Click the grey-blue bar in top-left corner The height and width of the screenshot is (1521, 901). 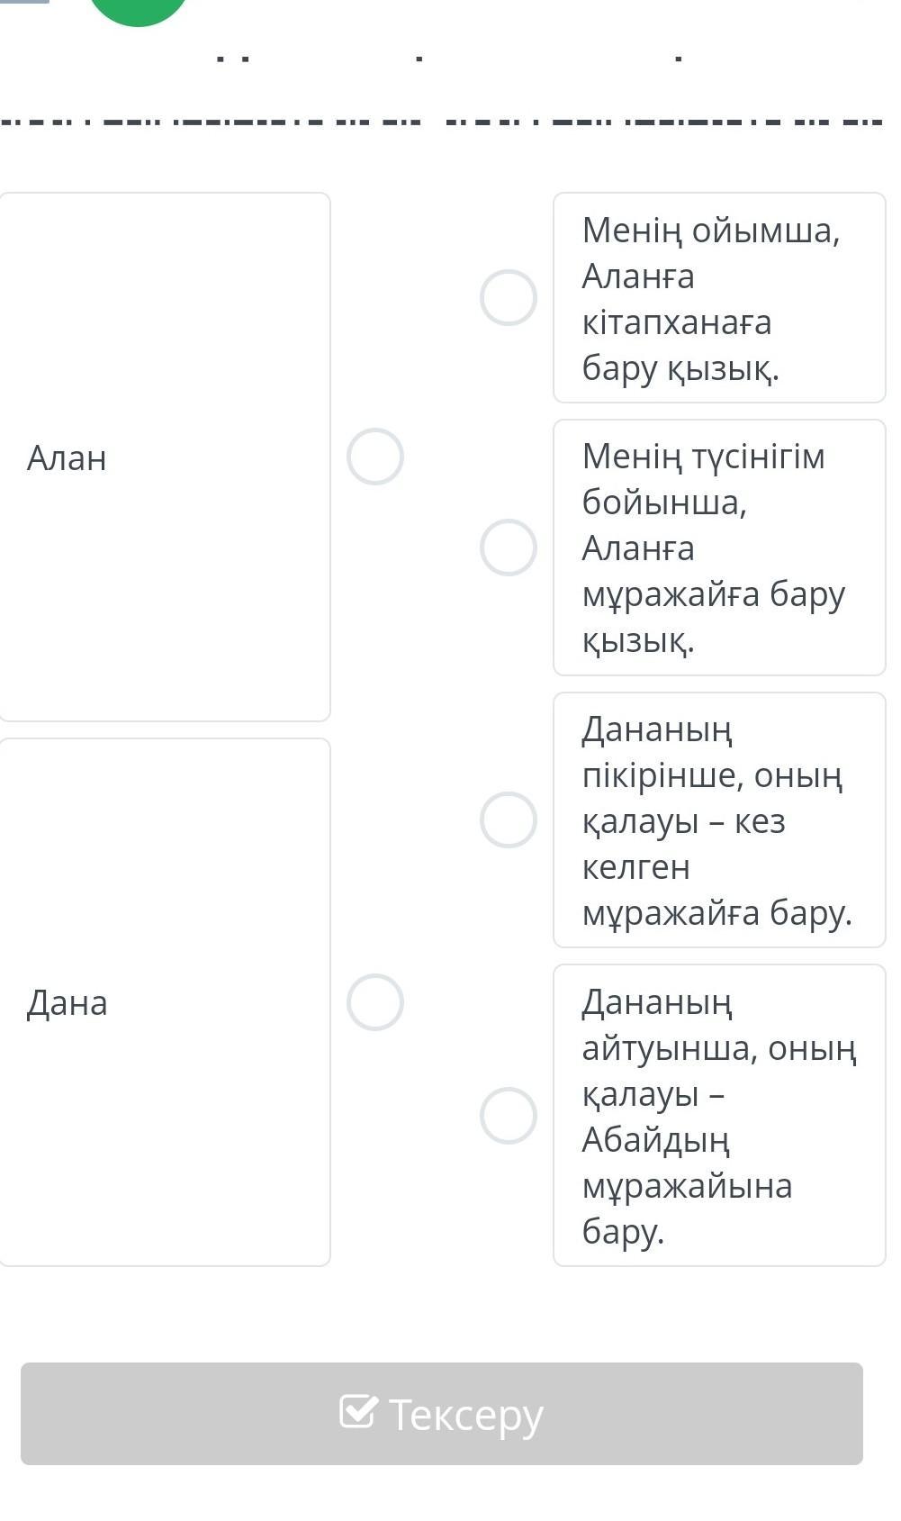click(x=24, y=2)
